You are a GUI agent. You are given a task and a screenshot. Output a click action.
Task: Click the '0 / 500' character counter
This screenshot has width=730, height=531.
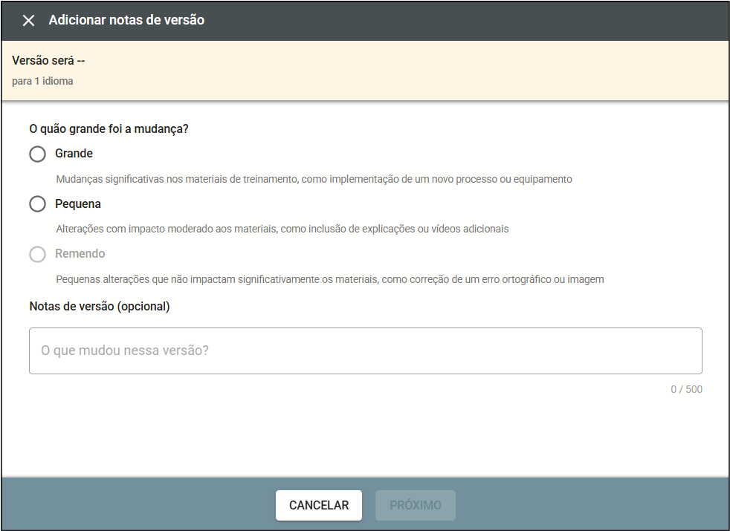(685, 389)
